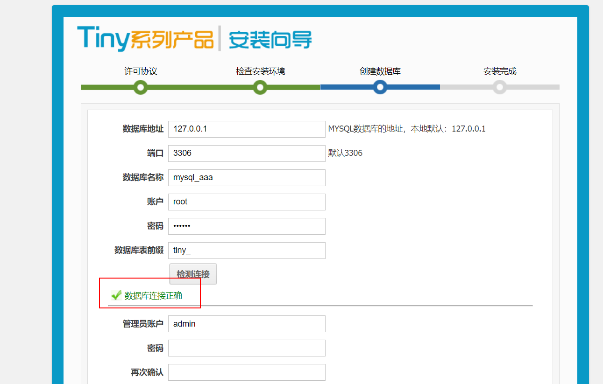Click the 许可协议 step label
Image resolution: width=603 pixels, height=384 pixels.
point(141,71)
